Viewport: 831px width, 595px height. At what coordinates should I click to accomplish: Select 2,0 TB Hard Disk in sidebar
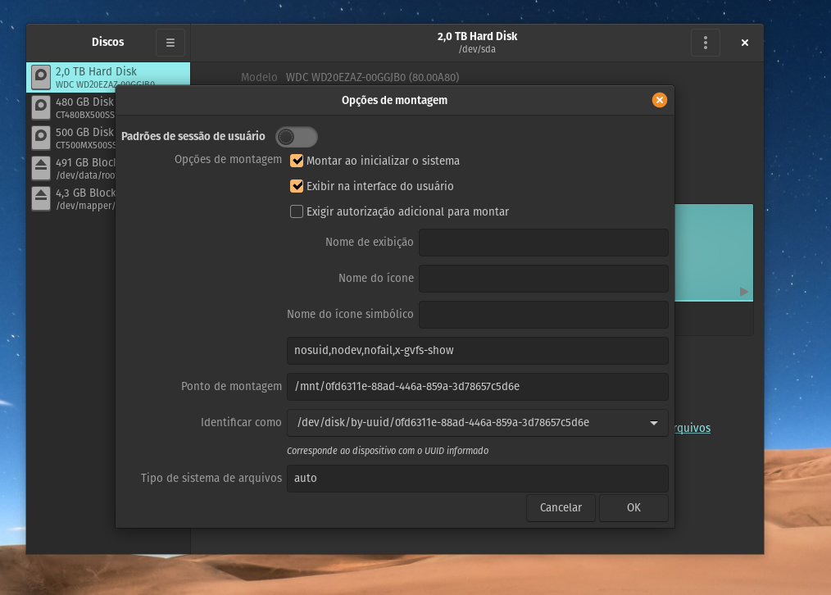point(108,77)
